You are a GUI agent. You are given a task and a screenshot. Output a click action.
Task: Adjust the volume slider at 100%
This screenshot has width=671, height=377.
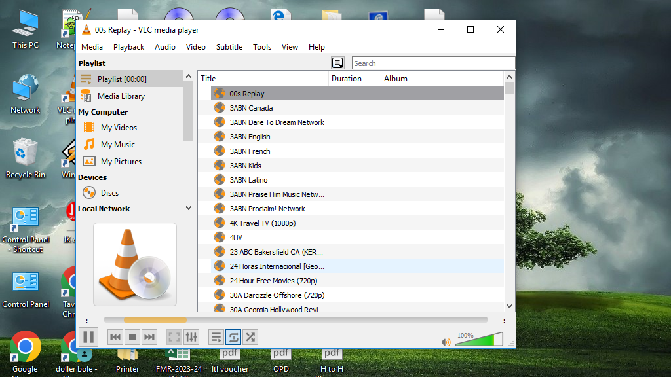[x=479, y=340]
